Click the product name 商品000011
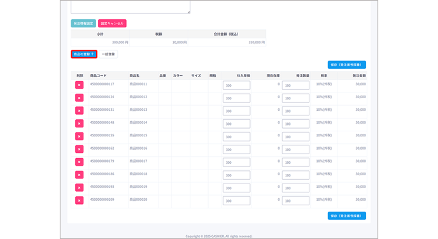The image size is (438, 239). coord(138,84)
